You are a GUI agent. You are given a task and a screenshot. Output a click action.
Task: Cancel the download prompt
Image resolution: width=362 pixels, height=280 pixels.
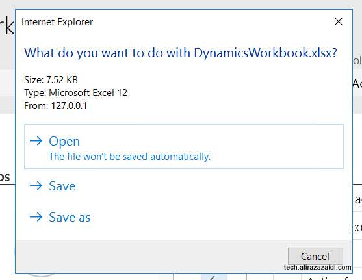pos(315,256)
